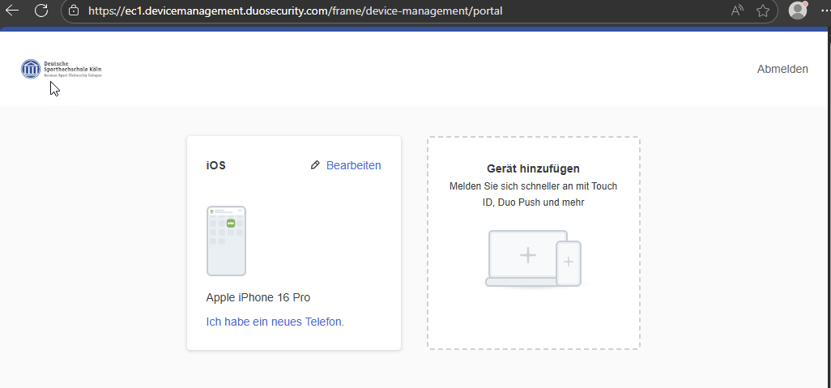Viewport: 831px width, 388px height.
Task: View site information via the lock icon
Action: [x=74, y=11]
